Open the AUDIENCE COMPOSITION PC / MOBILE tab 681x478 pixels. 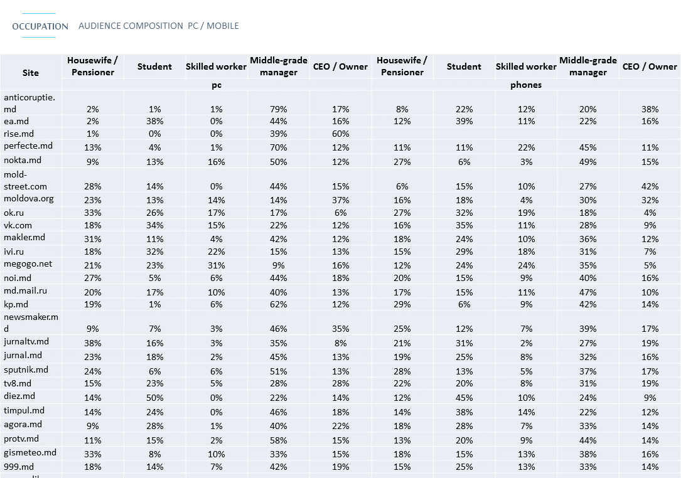tap(158, 26)
